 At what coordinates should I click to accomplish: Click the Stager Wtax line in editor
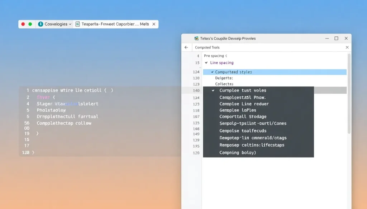67,104
